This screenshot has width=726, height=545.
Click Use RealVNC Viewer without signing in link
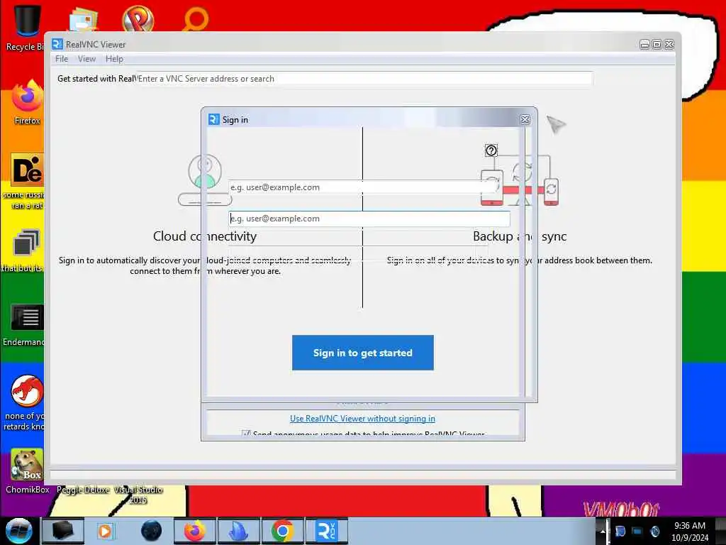[362, 419]
